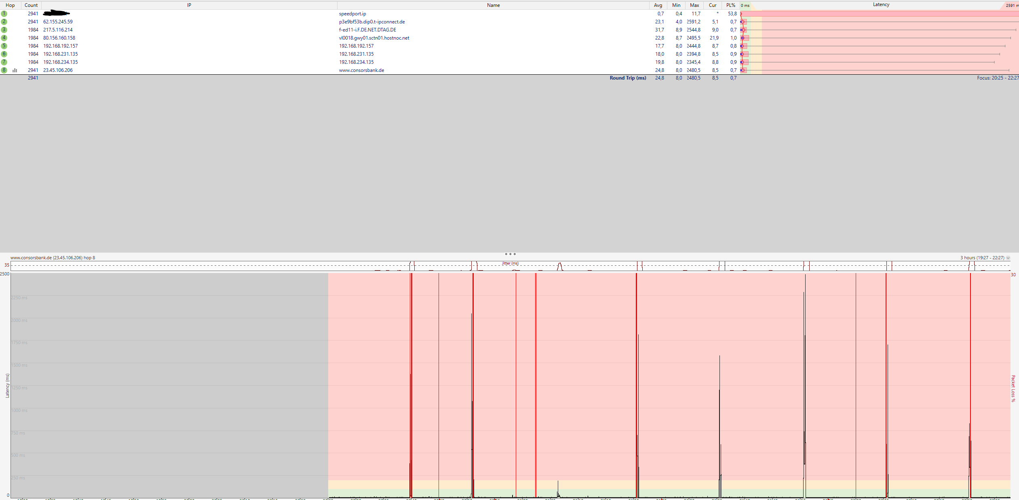Toggle the hop 8 timeline graph bars icon
Viewport: 1019px width, 500px height.
pos(15,70)
